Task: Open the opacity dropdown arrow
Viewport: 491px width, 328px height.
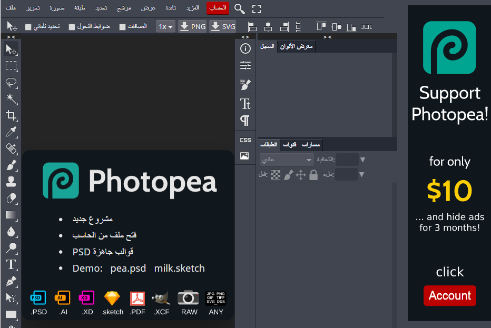Action: point(362,160)
